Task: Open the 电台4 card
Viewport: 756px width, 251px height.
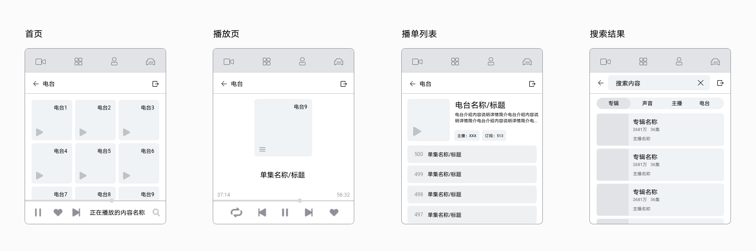Action: tap(52, 163)
